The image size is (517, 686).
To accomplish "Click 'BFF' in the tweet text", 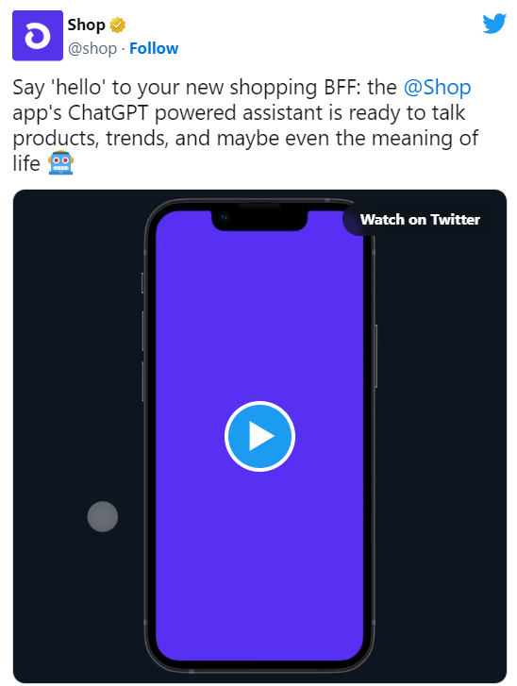I will point(340,87).
